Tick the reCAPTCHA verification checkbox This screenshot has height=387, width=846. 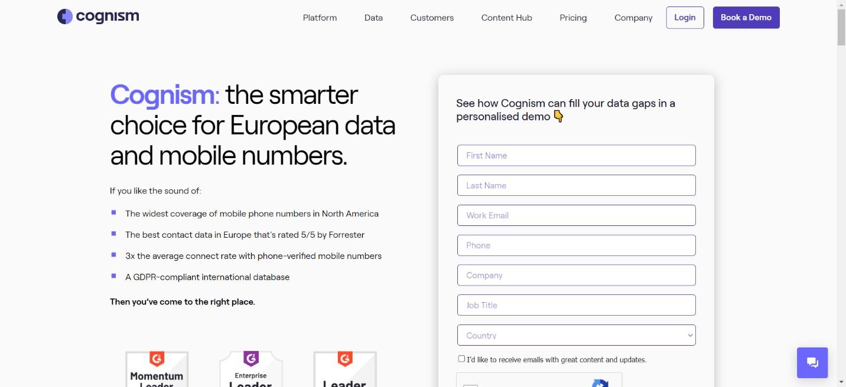(x=470, y=385)
